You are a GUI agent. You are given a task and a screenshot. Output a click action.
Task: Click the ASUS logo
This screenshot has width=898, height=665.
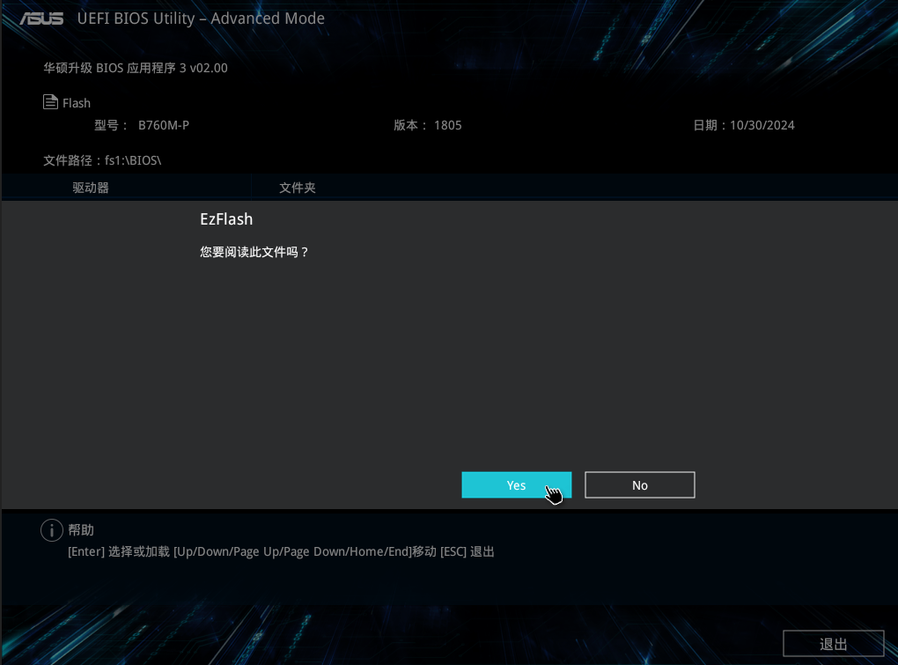pyautogui.click(x=41, y=18)
